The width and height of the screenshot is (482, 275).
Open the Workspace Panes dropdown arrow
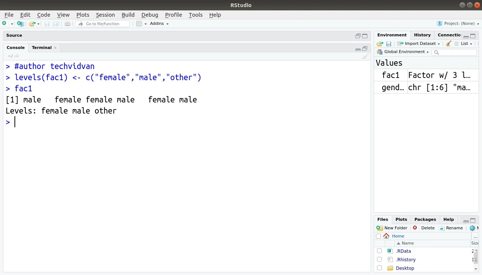pos(145,24)
